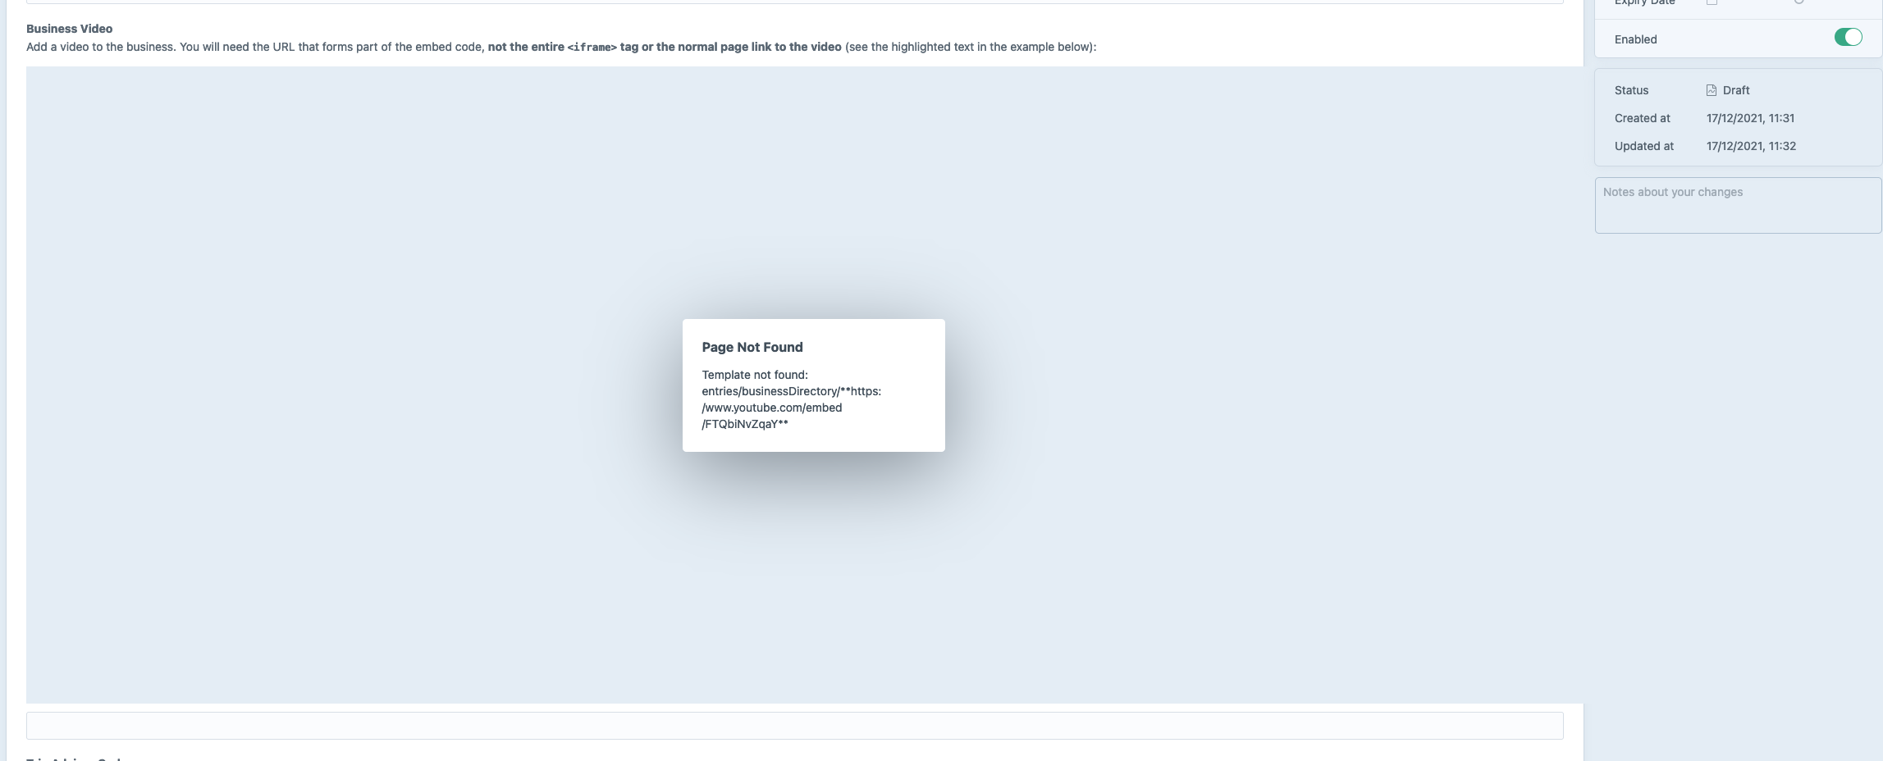
Task: Click the Page Not Found heading
Action: [x=752, y=347]
